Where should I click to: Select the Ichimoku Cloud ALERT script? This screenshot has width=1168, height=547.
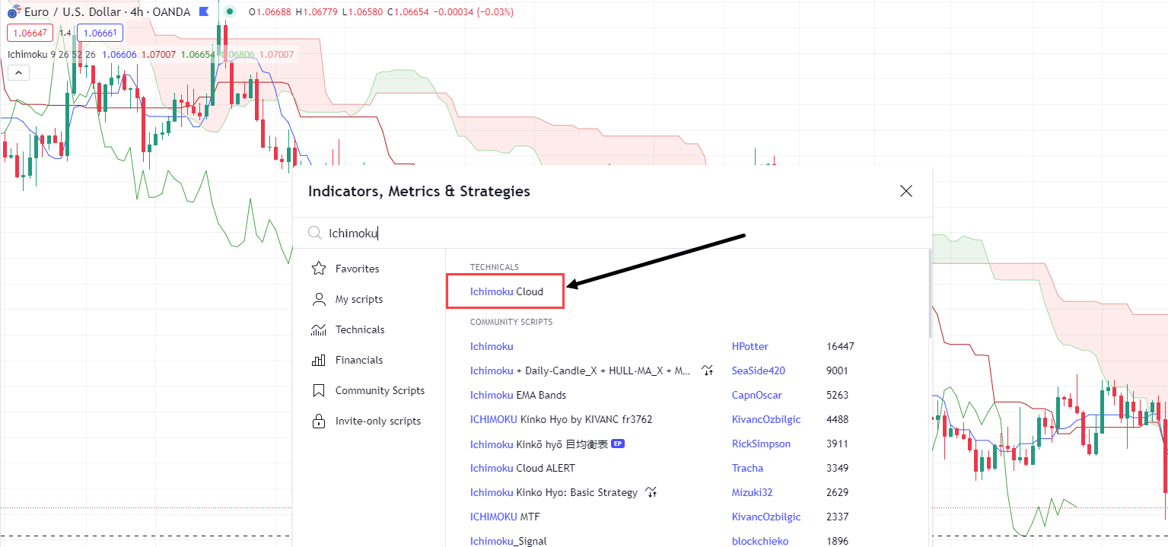pos(523,468)
